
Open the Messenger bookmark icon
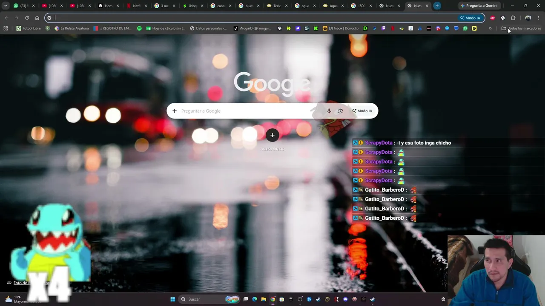pyautogui.click(x=447, y=28)
